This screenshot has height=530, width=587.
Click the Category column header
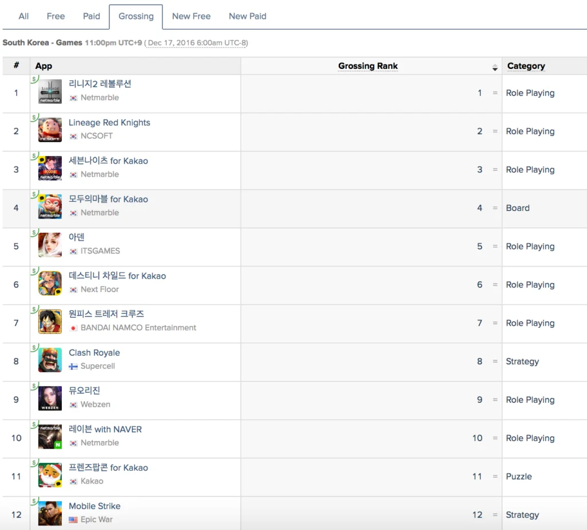pos(526,66)
